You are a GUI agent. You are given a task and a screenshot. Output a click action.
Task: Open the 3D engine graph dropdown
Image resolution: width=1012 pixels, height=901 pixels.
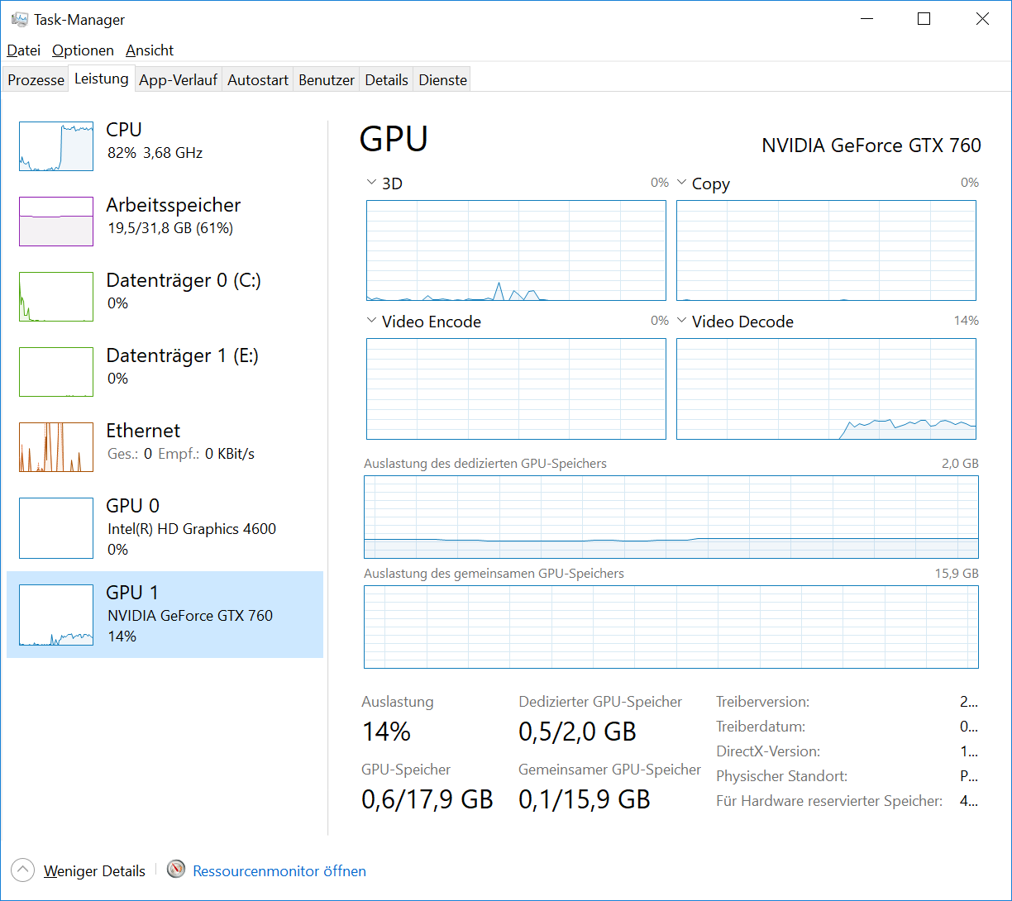(371, 183)
